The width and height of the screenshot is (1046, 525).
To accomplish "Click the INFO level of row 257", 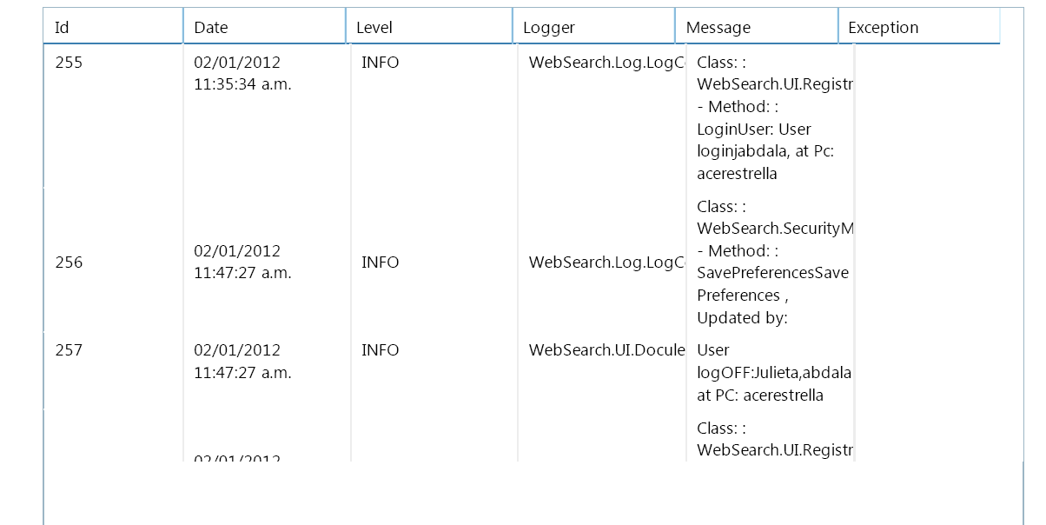I will [381, 350].
